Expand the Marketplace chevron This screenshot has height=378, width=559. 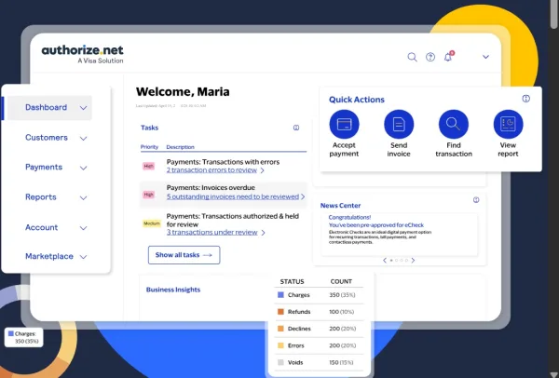(x=83, y=257)
